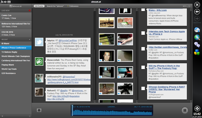The width and height of the screenshot is (202, 118).
Task: Click the home icon in right sidebar
Action: (x=197, y=30)
